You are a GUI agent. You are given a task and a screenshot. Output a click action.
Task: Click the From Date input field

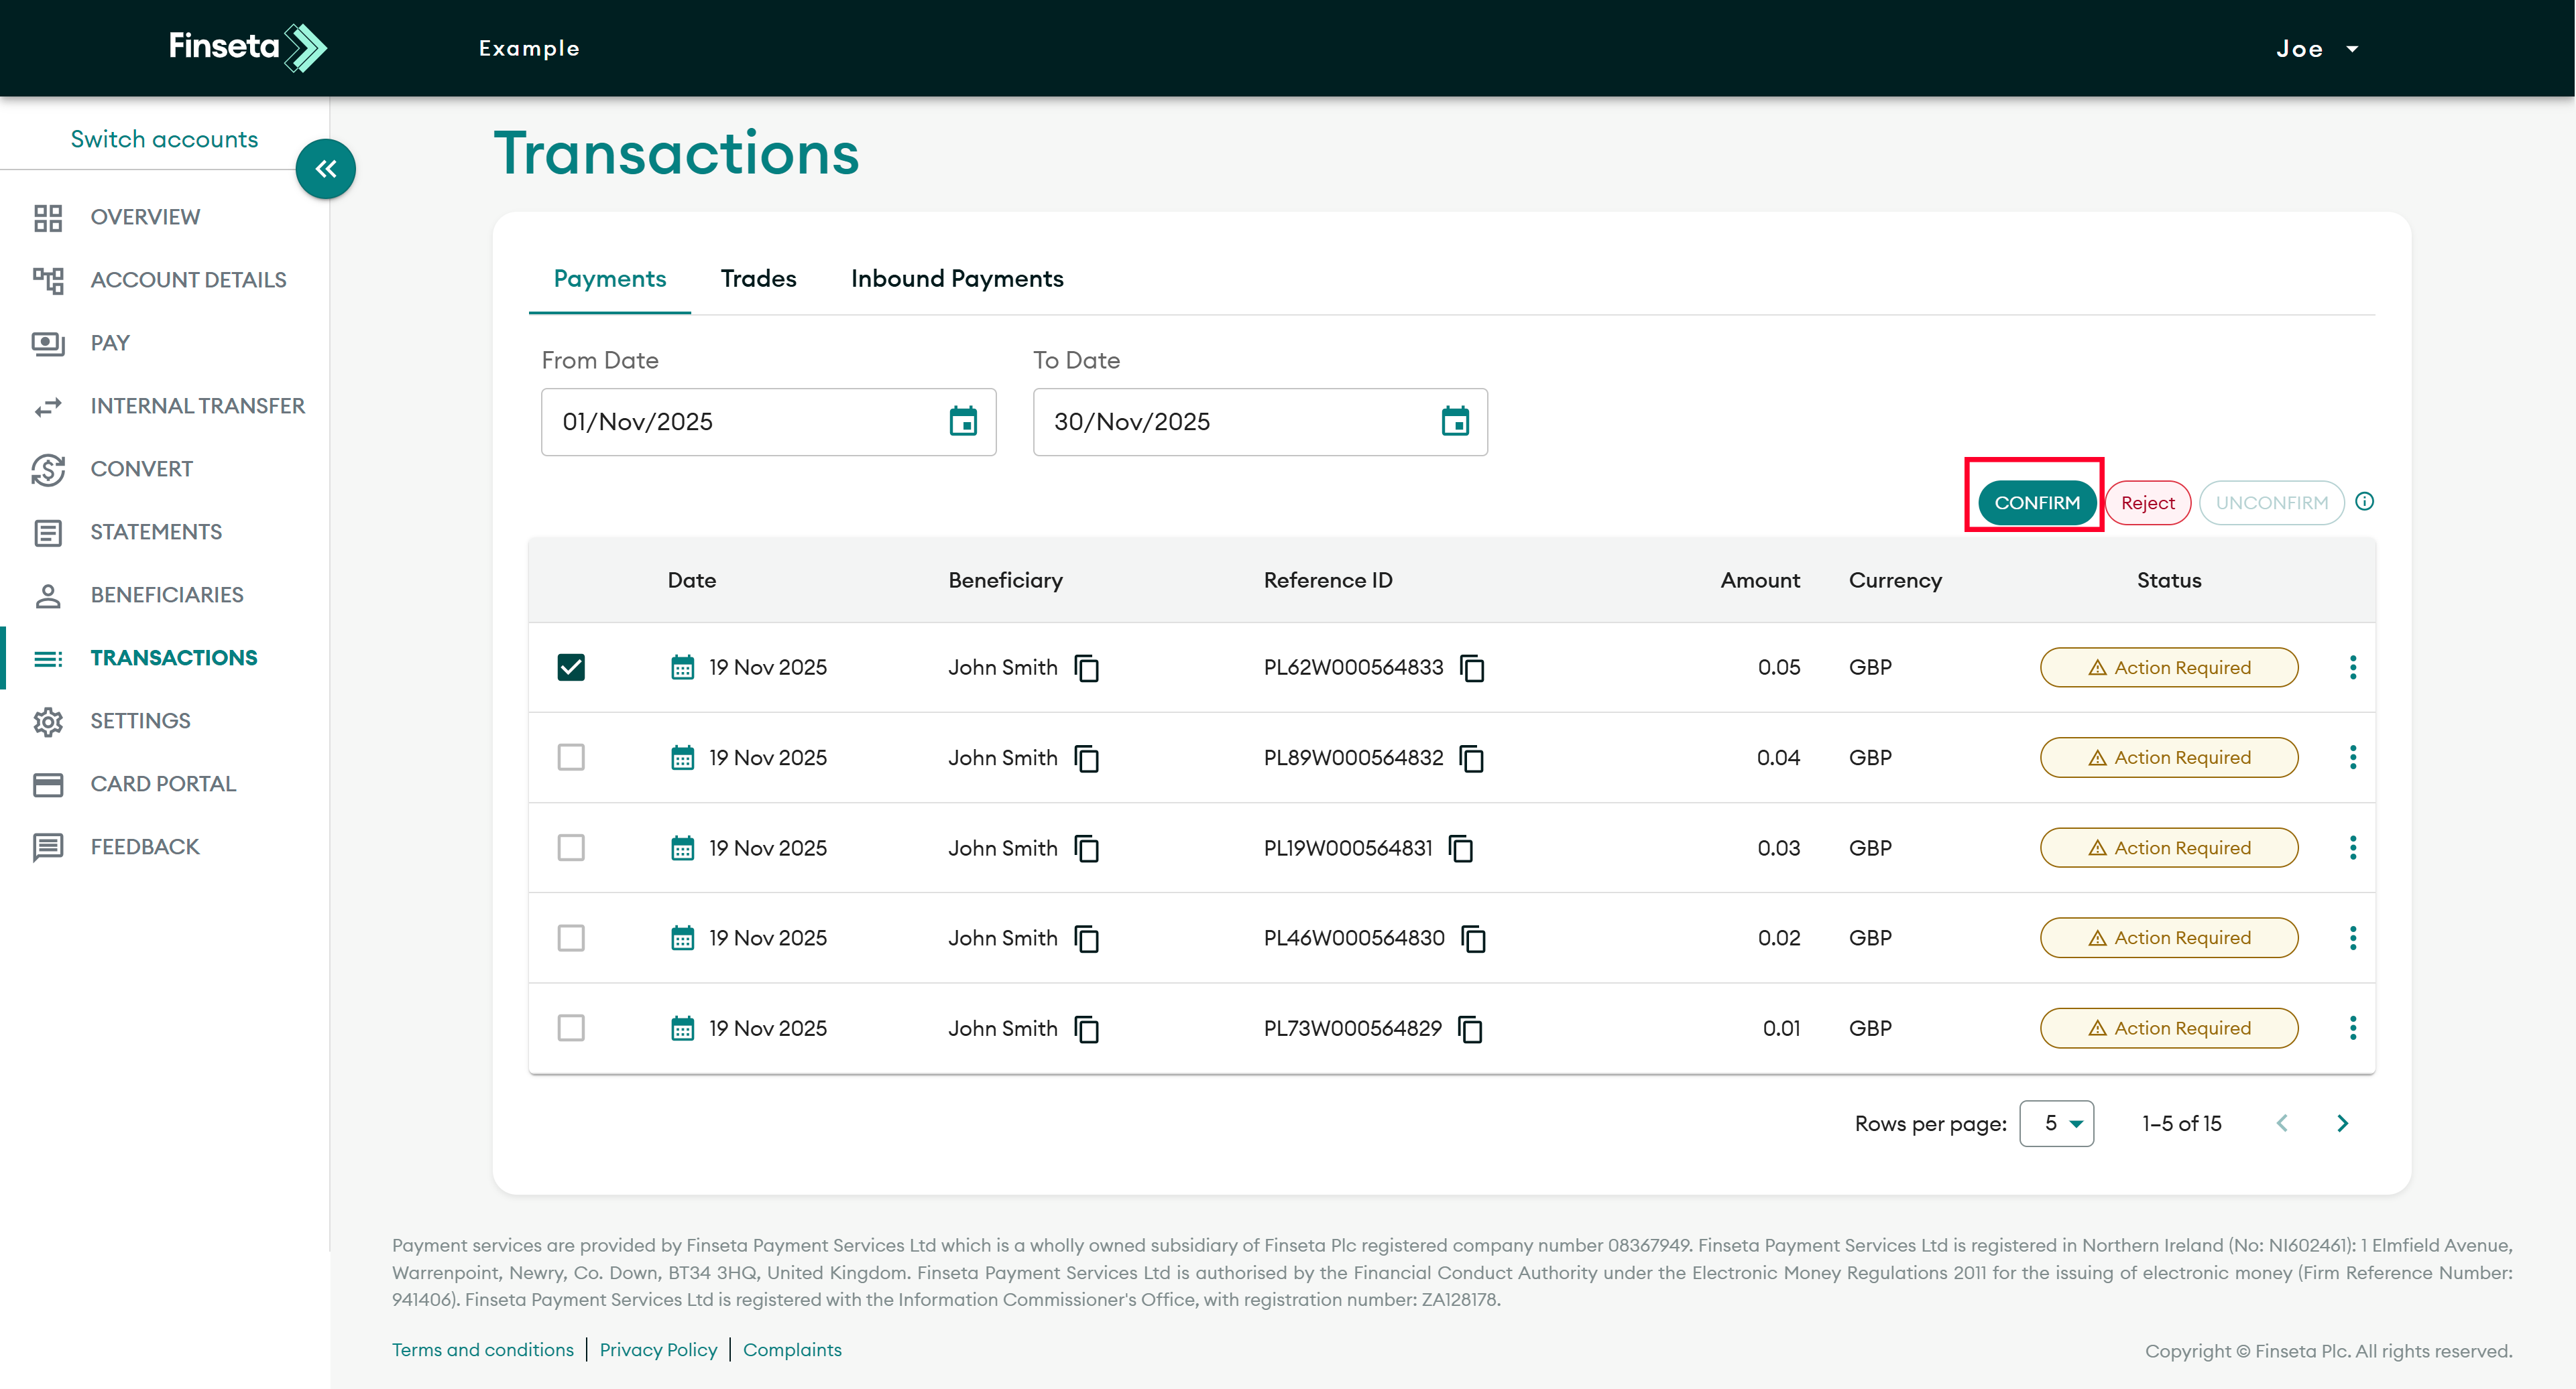pos(740,421)
